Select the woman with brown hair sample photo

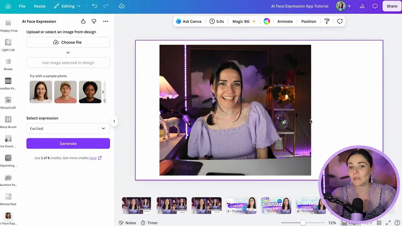[x=41, y=92]
